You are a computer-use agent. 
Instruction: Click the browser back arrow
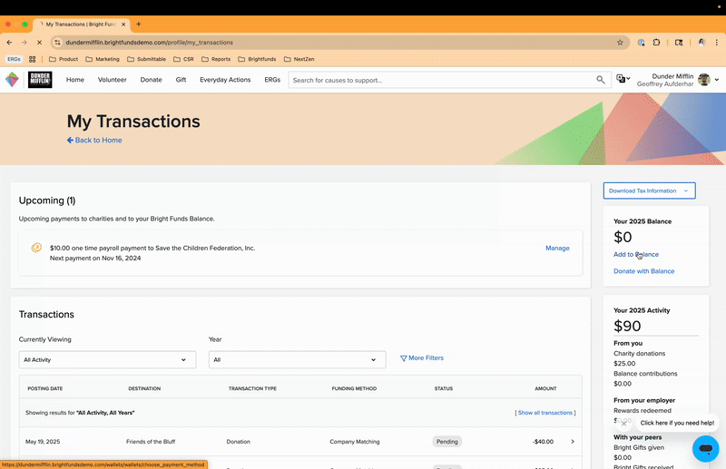click(x=9, y=42)
